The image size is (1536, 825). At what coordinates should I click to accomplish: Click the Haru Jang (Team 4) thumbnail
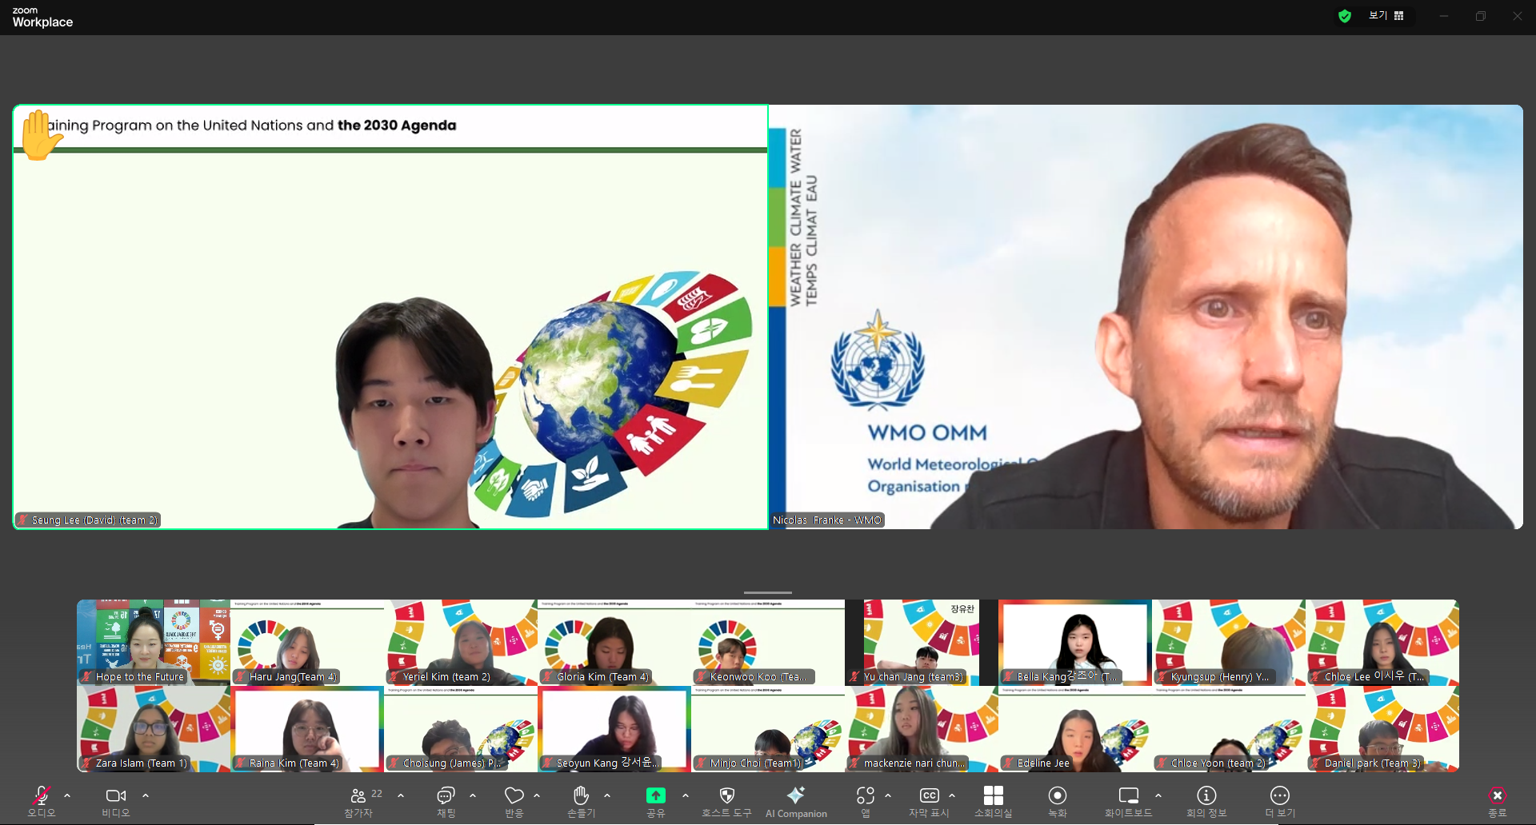[307, 643]
